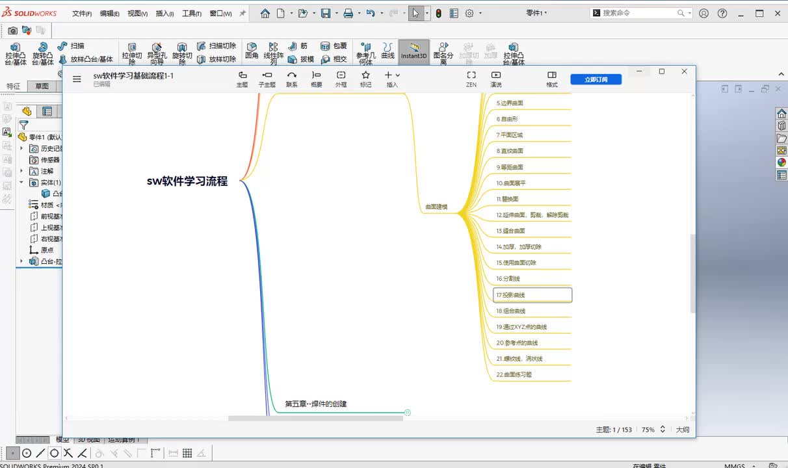Toggle the 格式 format panel
The width and height of the screenshot is (788, 468).
coord(552,79)
